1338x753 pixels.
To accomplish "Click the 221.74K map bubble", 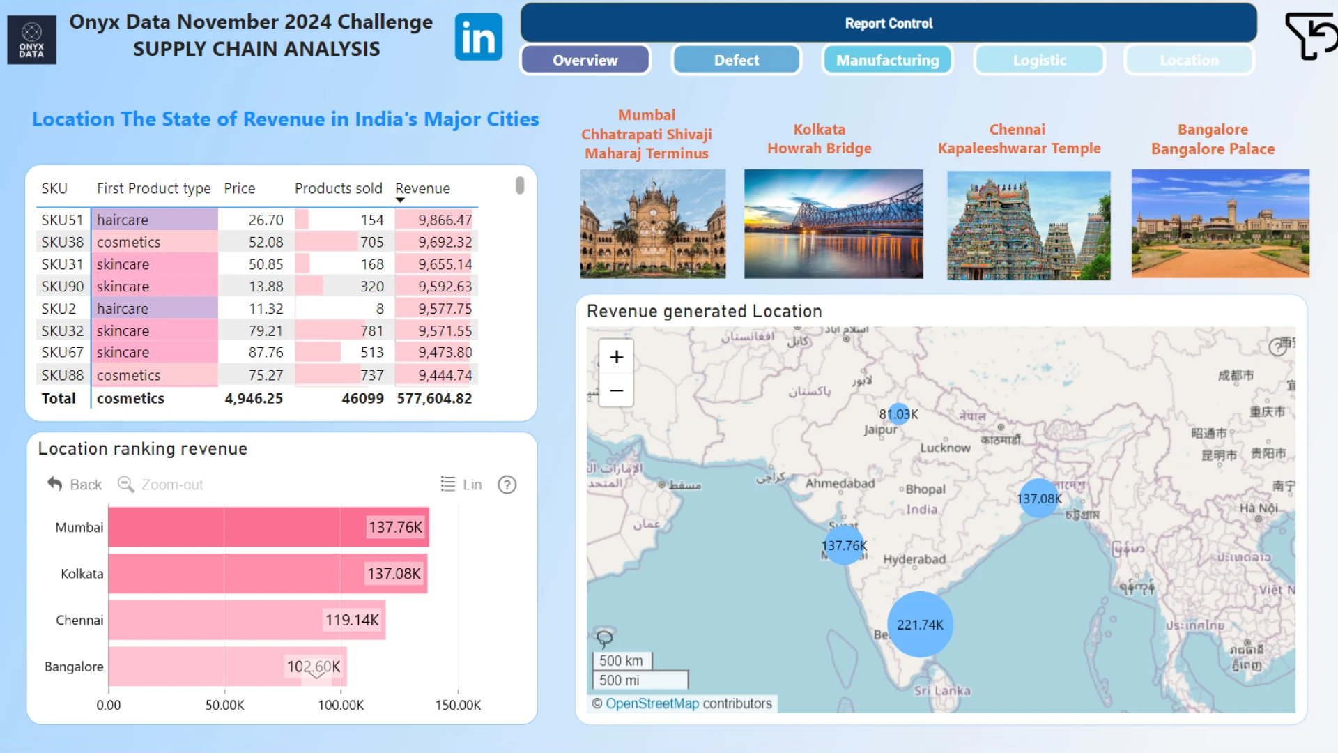I will click(920, 625).
